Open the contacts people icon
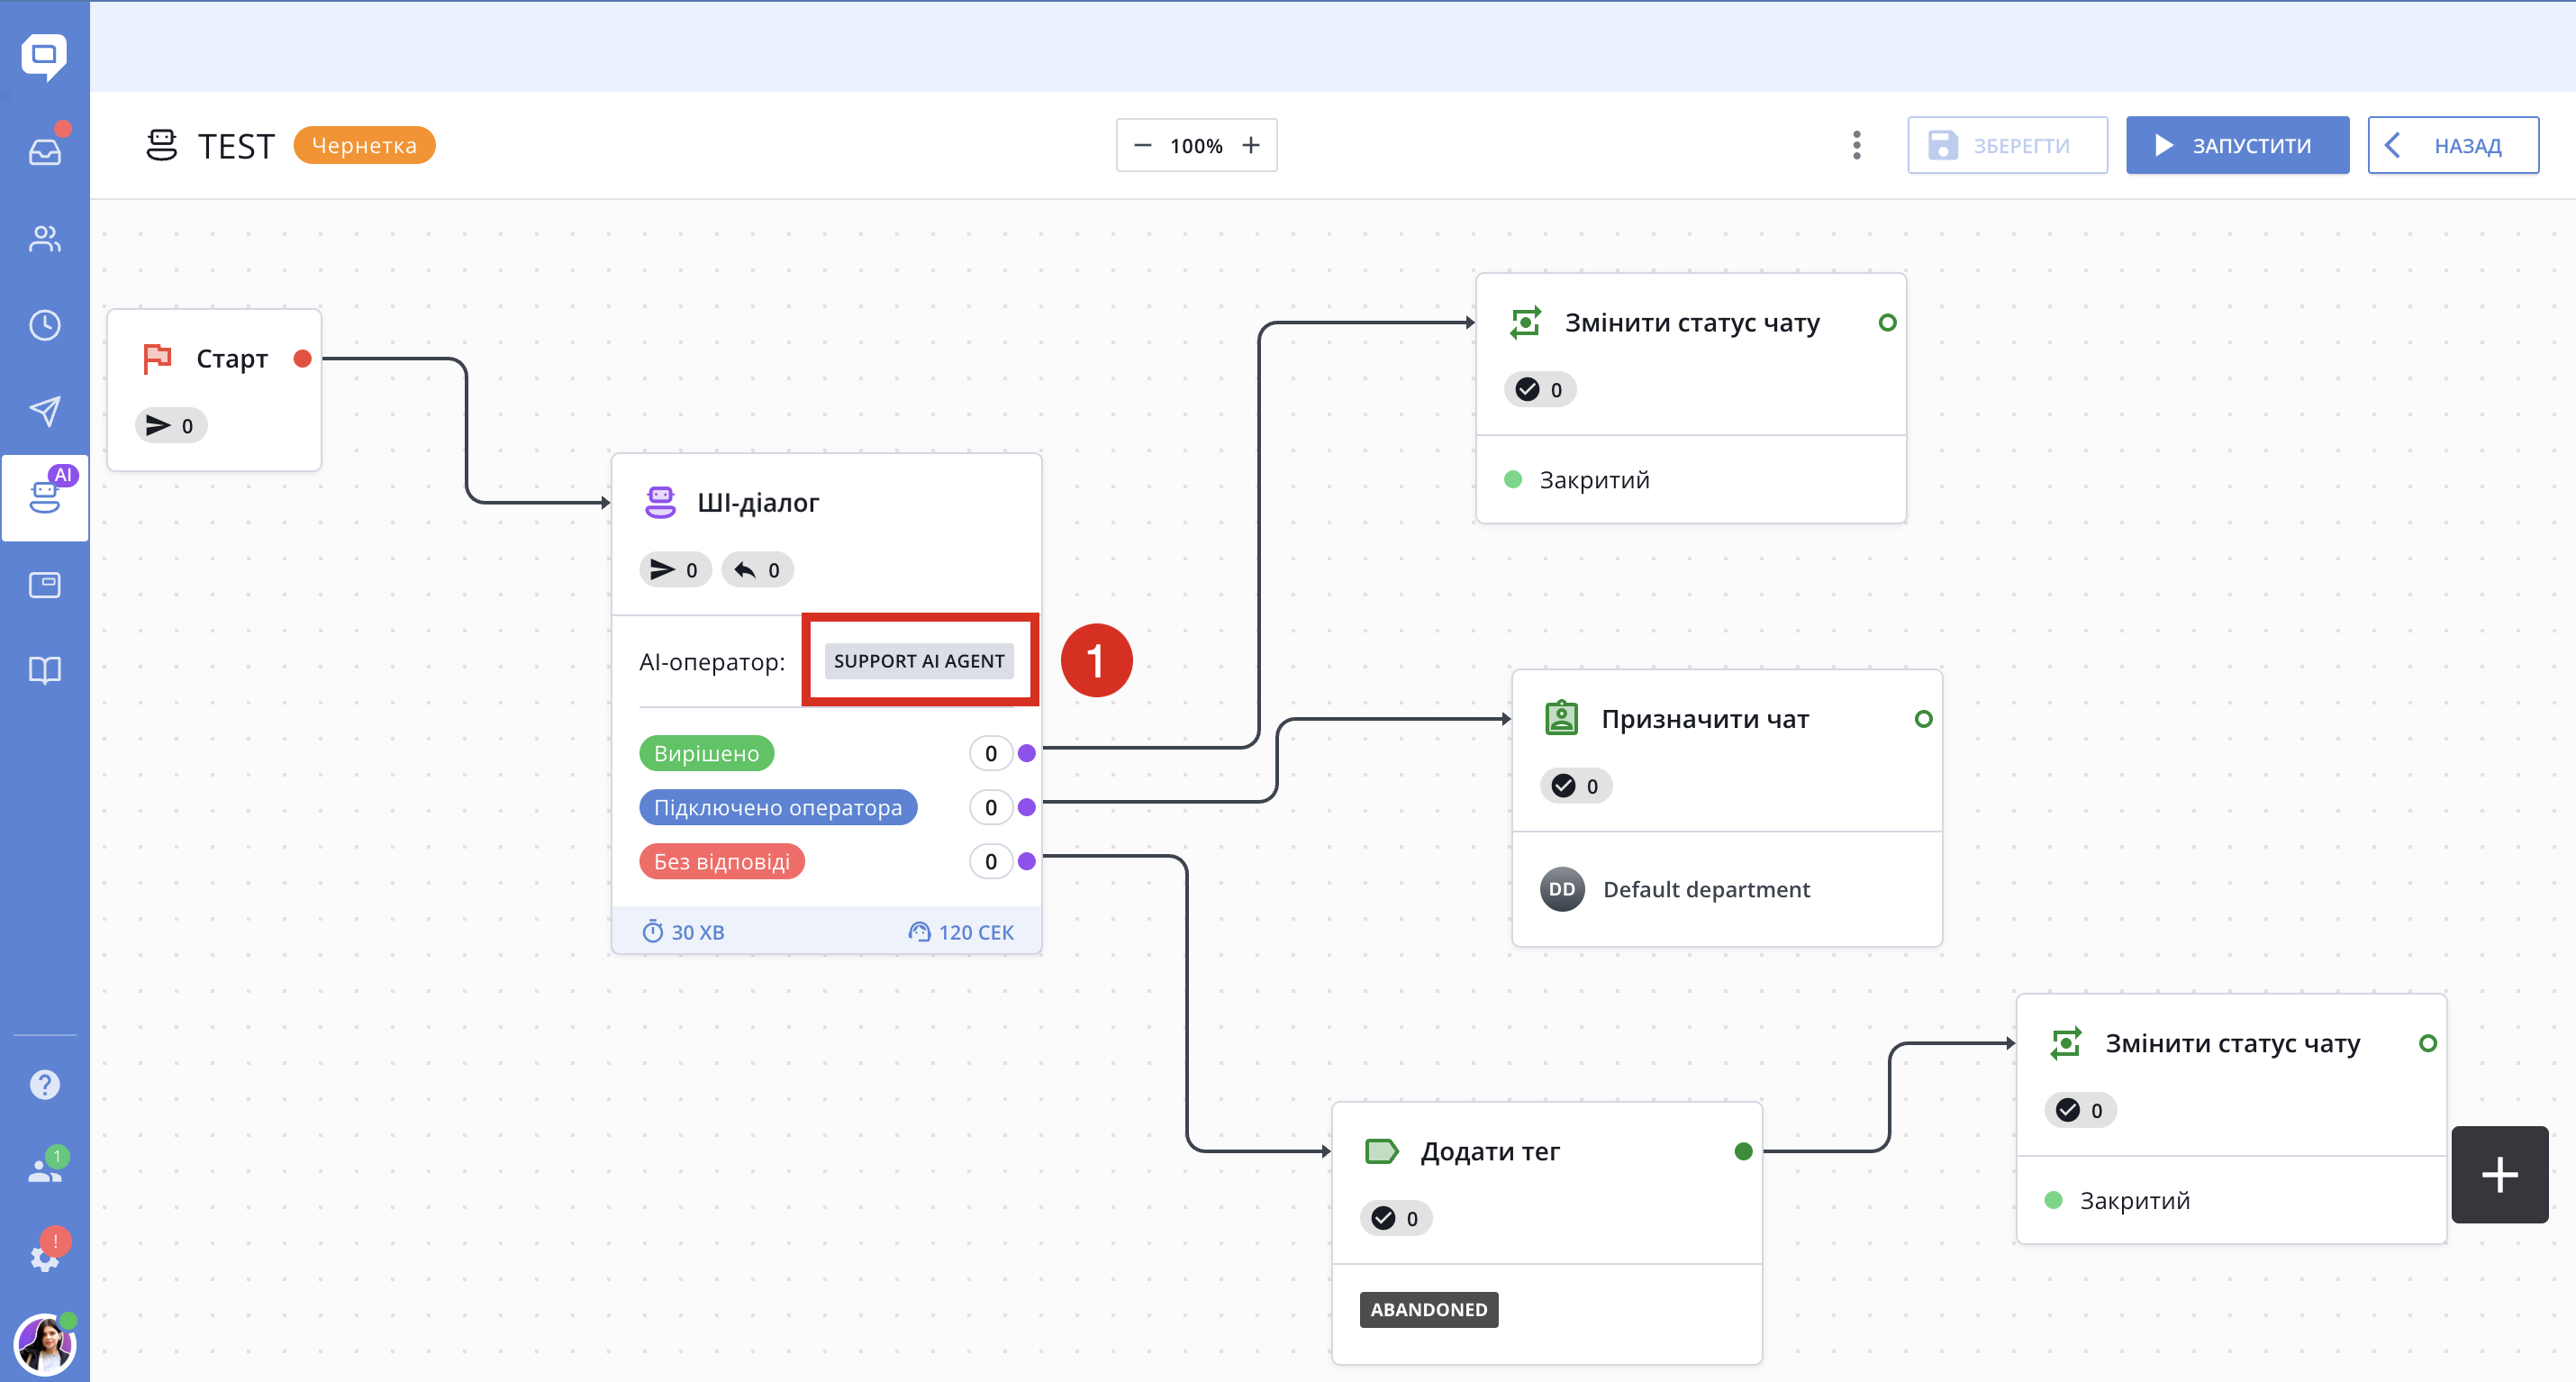This screenshot has width=2576, height=1382. pos(45,238)
